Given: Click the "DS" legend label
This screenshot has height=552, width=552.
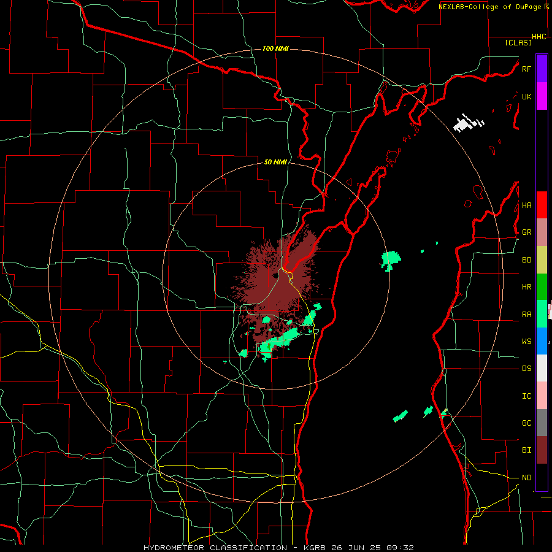Looking at the screenshot, I should tap(526, 368).
